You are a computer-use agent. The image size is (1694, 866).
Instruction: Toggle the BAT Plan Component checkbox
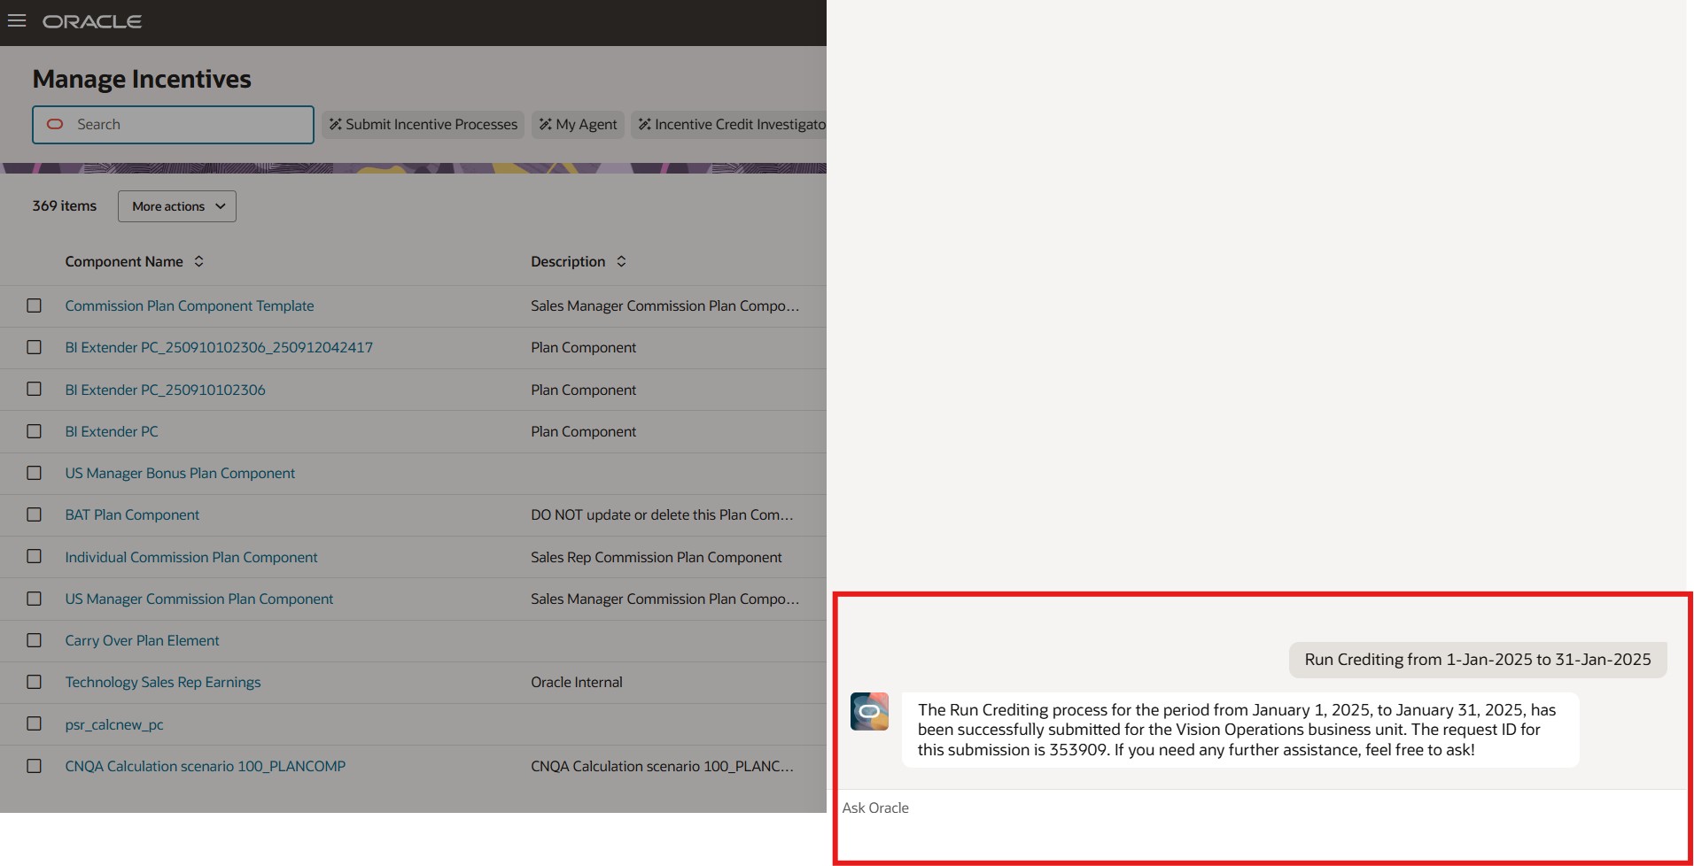tap(35, 514)
